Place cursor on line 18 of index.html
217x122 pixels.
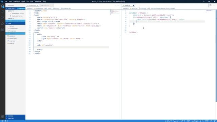[71, 47]
